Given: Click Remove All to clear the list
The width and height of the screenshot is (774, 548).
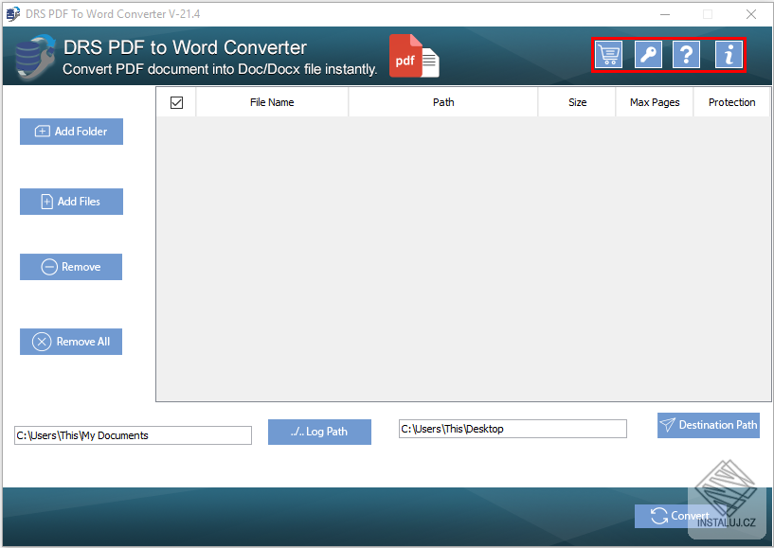Looking at the screenshot, I should click(x=71, y=342).
